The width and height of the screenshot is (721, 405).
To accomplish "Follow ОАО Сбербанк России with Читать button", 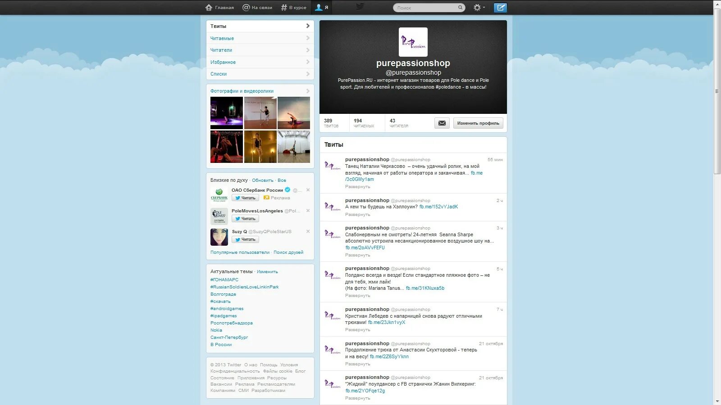I will 245,198.
